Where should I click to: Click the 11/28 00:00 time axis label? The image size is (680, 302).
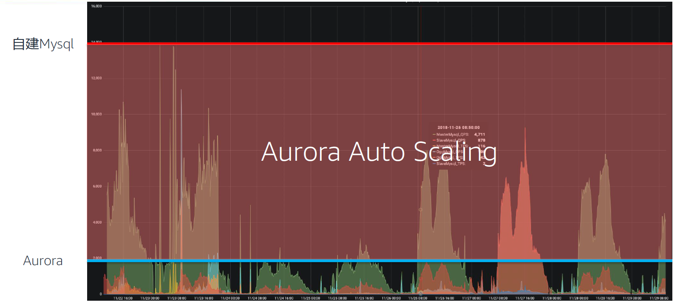pos(552,298)
